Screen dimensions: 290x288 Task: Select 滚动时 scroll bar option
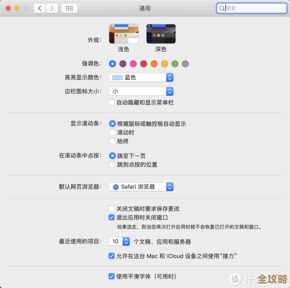tap(113, 132)
